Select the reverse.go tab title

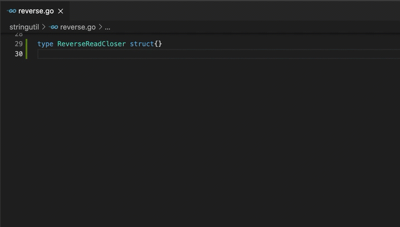36,11
